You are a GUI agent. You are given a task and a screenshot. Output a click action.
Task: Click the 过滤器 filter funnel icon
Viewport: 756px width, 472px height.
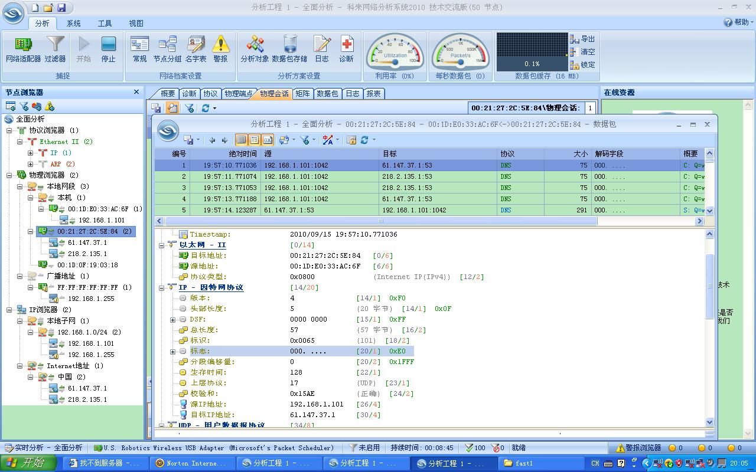coord(55,49)
